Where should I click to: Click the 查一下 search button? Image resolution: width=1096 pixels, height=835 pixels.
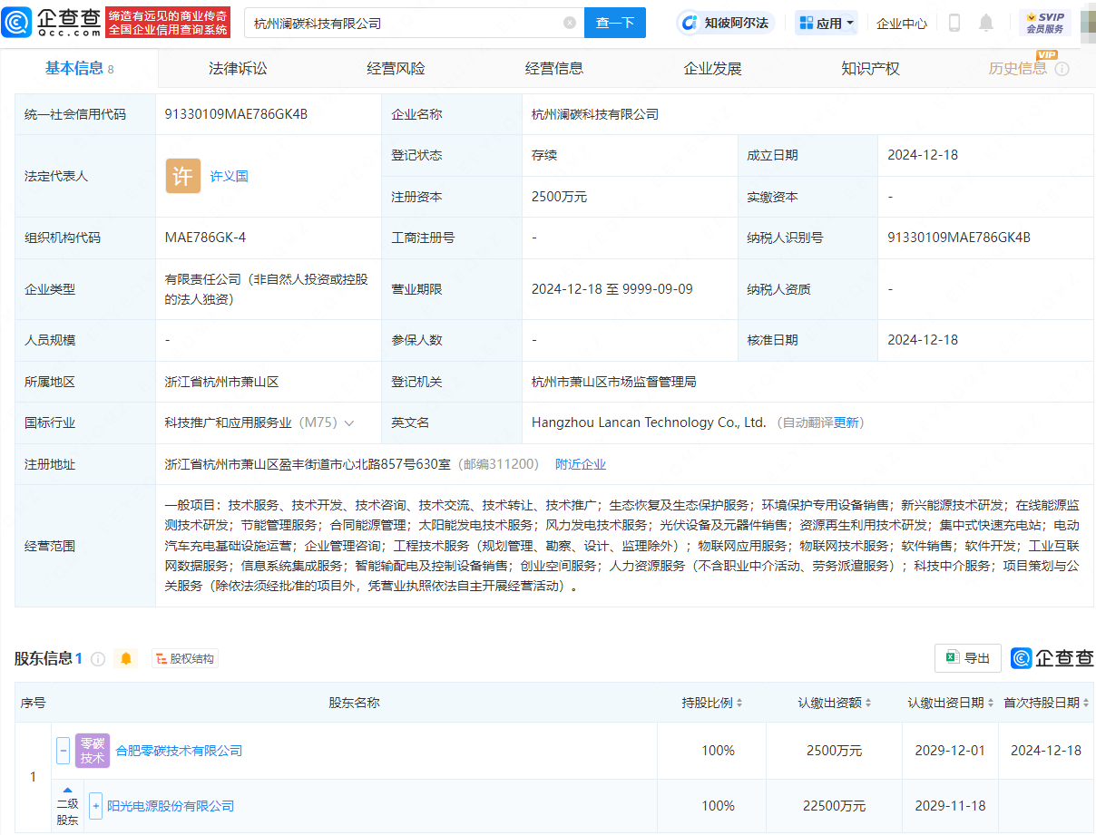(x=614, y=23)
